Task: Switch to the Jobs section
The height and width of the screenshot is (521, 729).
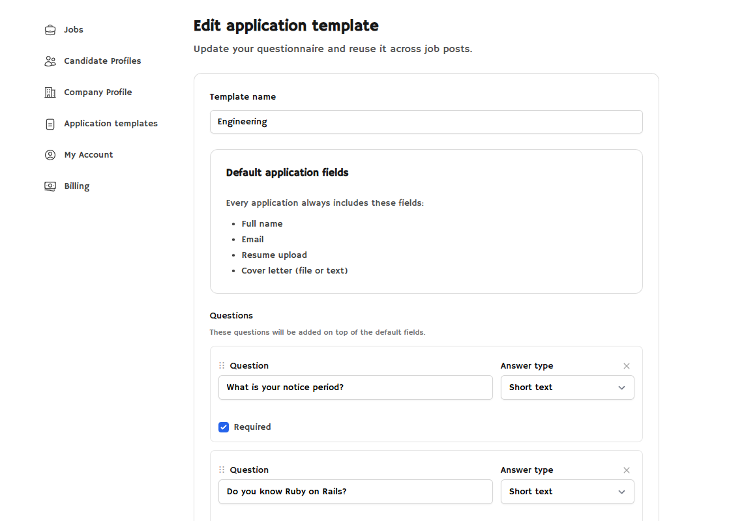Action: (73, 29)
